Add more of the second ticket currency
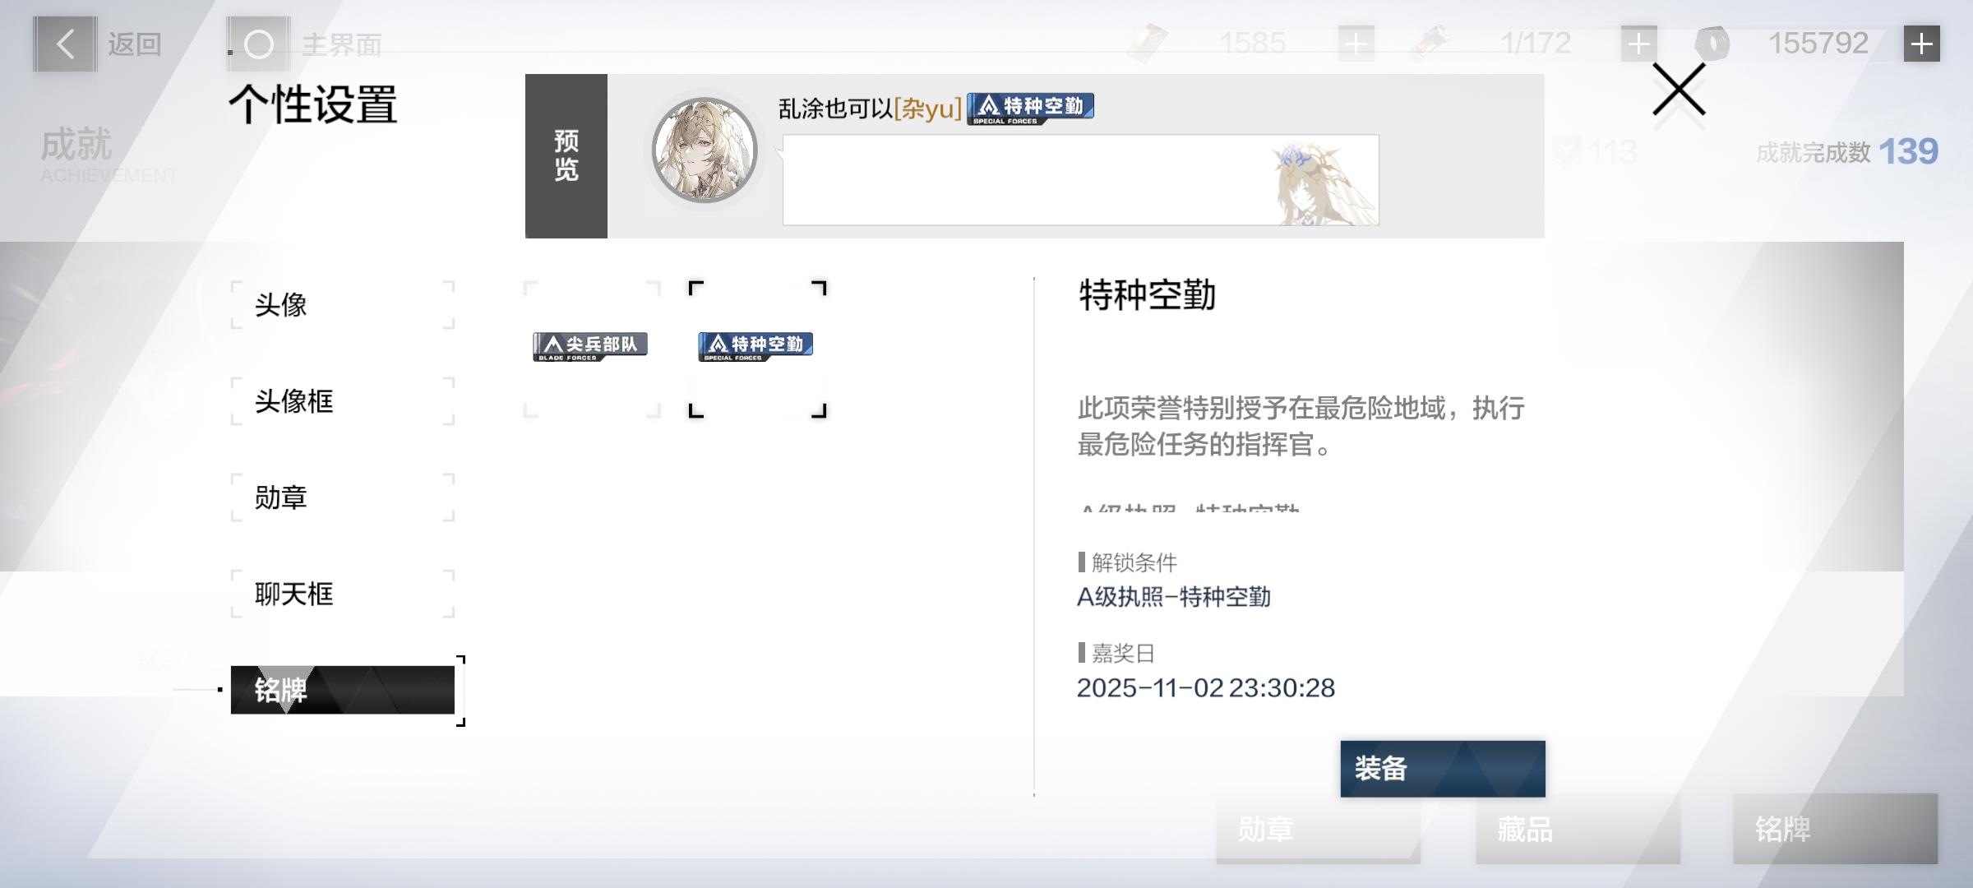Viewport: 1973px width, 888px height. pos(1638,44)
